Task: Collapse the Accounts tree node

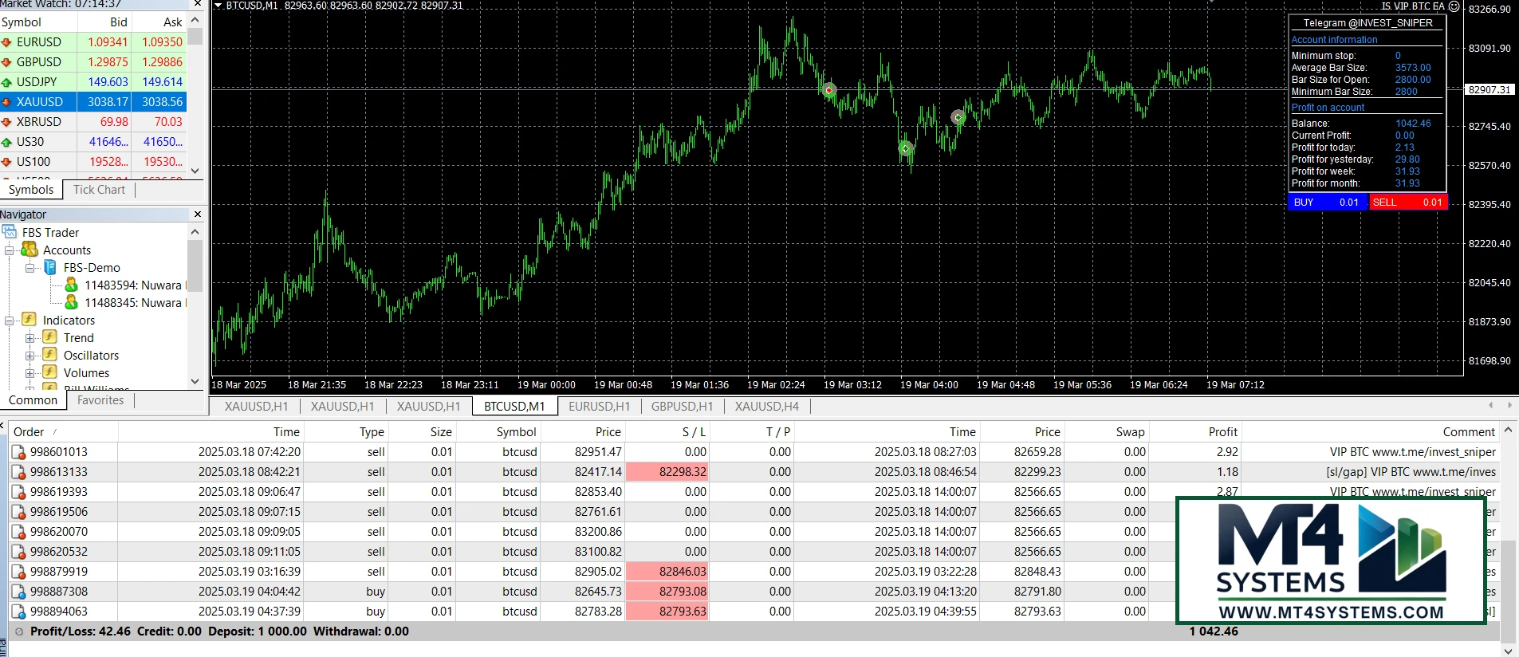Action: [x=10, y=250]
